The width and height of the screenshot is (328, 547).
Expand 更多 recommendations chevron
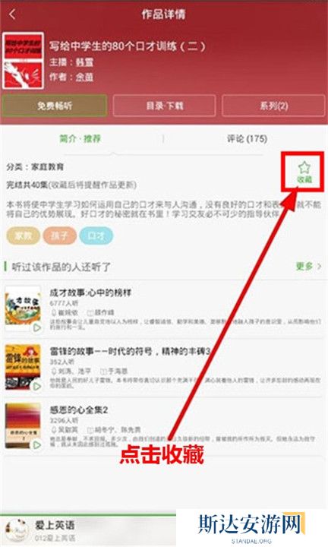pyautogui.click(x=308, y=267)
